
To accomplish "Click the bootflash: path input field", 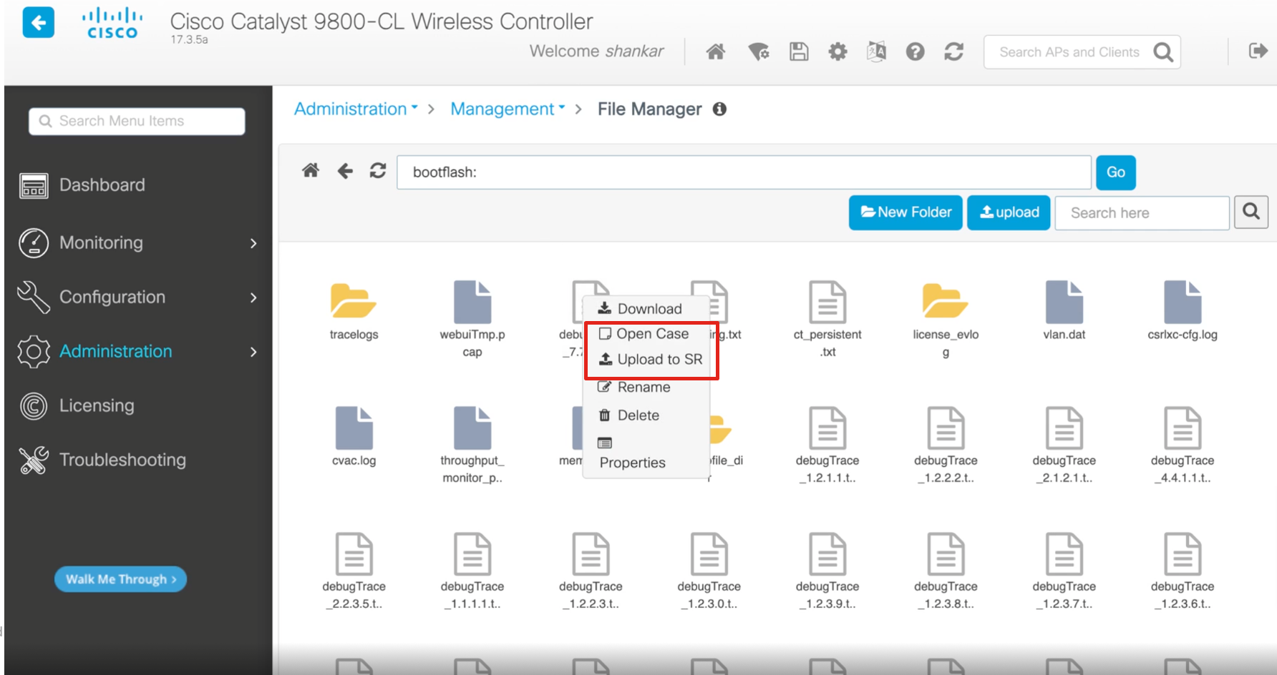I will coord(744,172).
